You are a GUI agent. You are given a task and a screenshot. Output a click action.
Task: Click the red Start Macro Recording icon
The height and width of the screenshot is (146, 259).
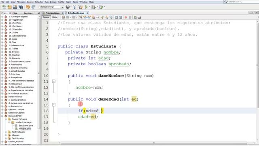coord(126,17)
